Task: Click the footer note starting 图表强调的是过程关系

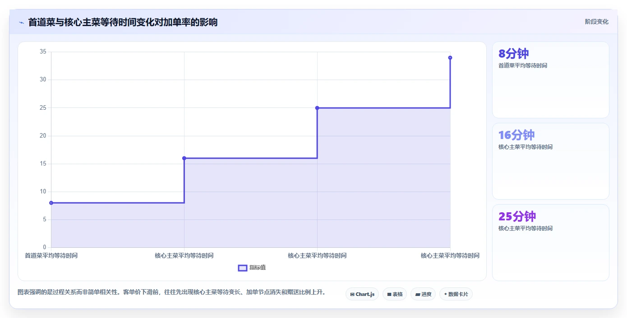Action: click(171, 292)
